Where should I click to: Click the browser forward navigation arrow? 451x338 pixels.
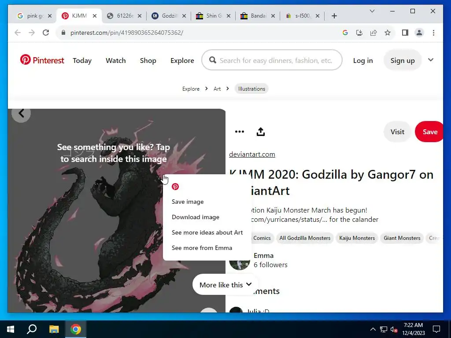[32, 33]
